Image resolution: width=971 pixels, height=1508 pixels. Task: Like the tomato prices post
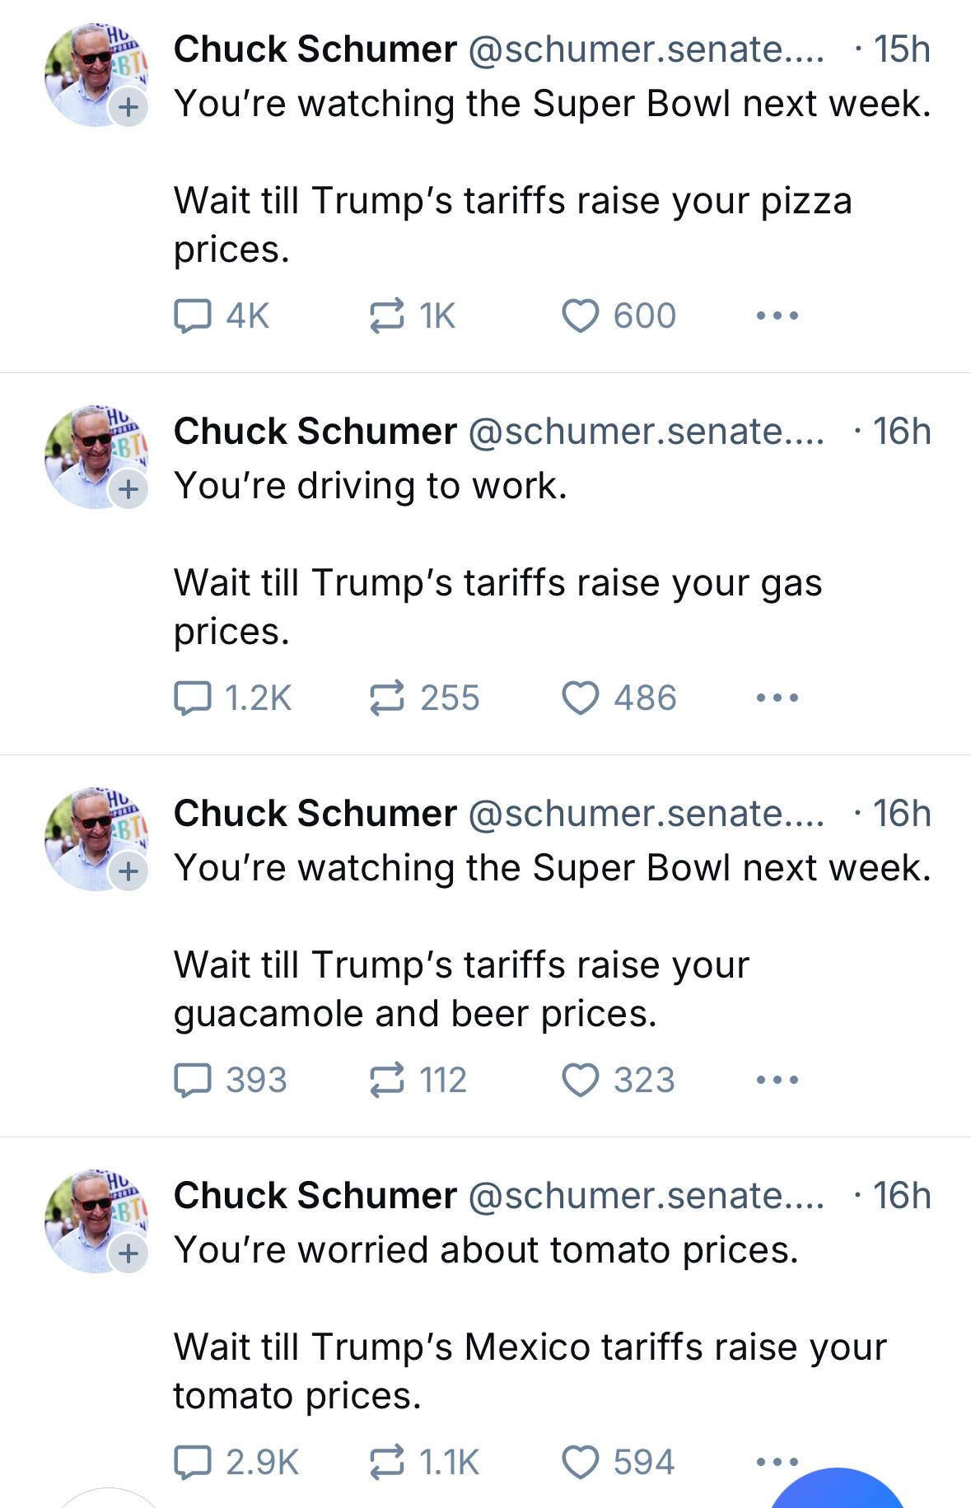point(580,1463)
